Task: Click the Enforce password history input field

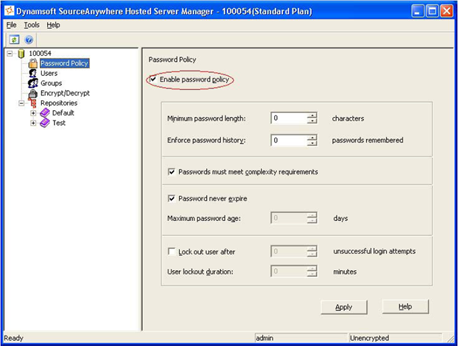Action: click(288, 140)
